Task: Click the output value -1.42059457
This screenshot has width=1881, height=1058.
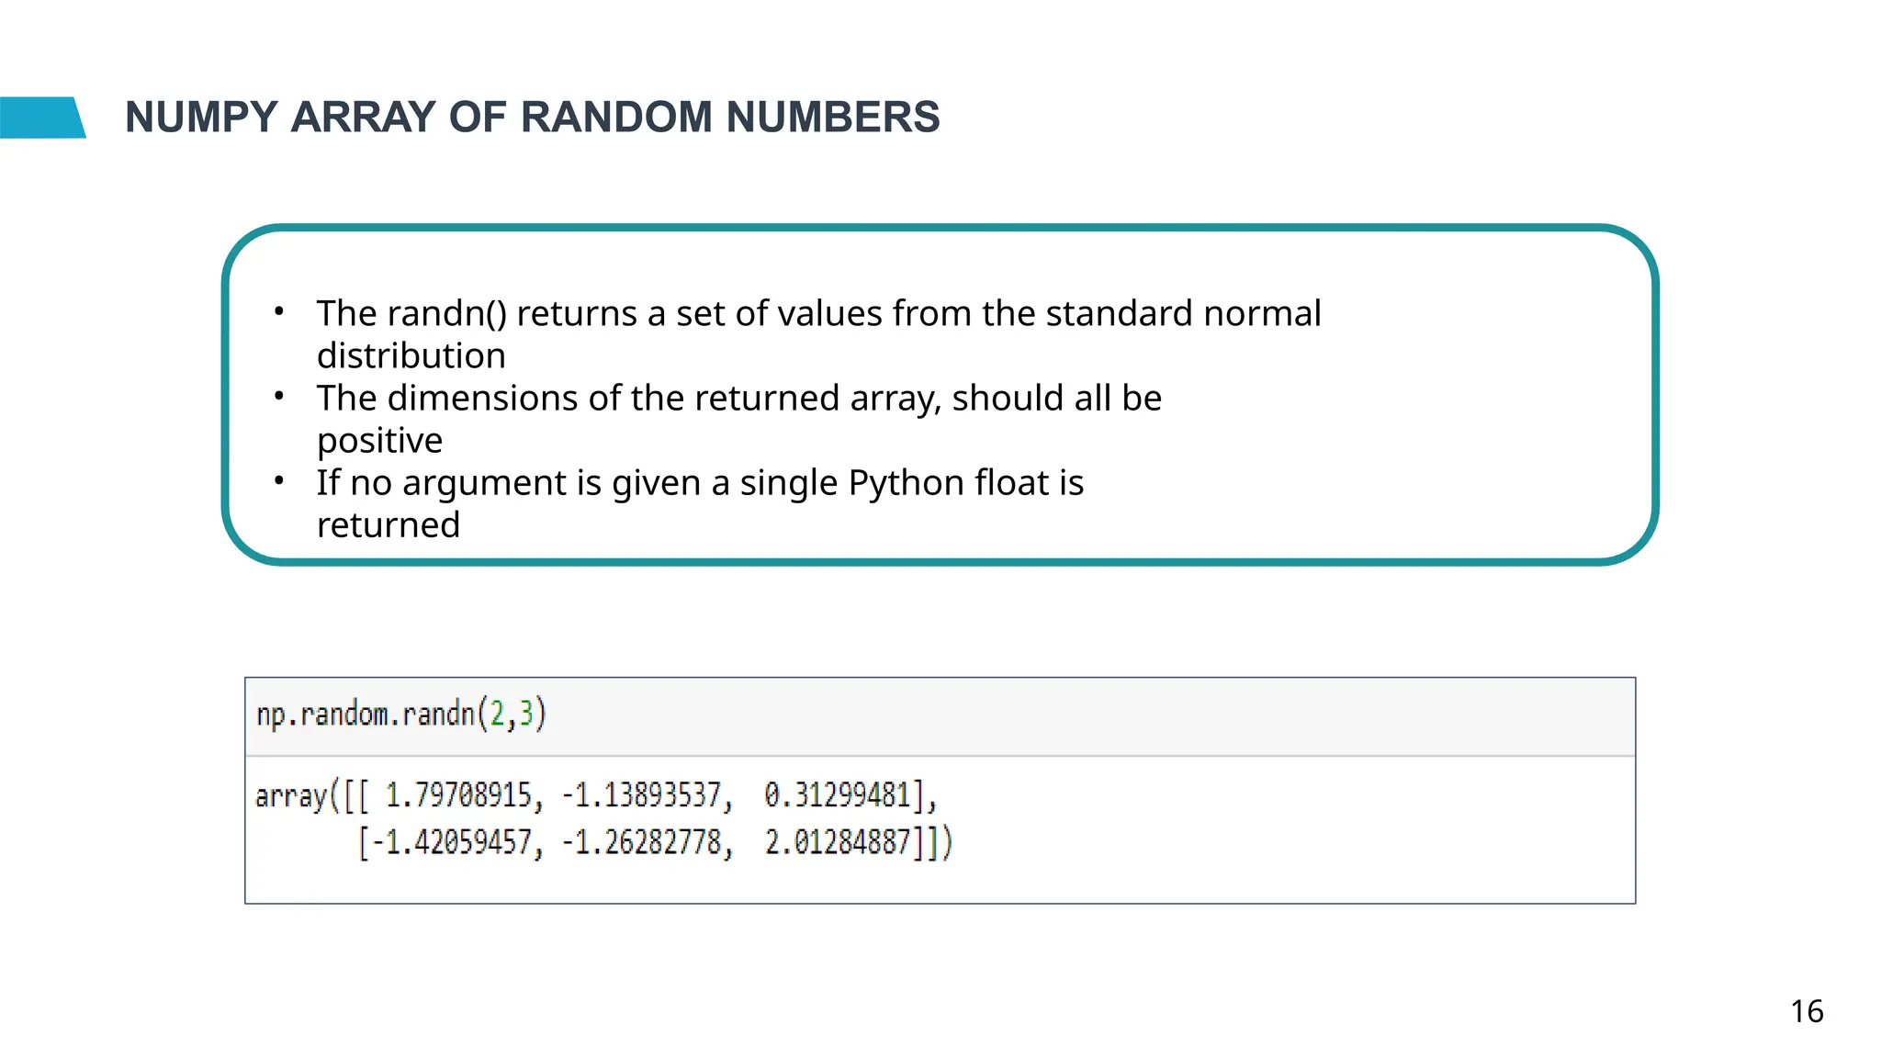Action: (x=451, y=842)
